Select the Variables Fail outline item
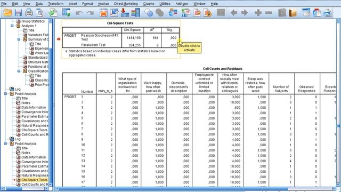Screen dimensions: 341x192 (x=38, y=35)
